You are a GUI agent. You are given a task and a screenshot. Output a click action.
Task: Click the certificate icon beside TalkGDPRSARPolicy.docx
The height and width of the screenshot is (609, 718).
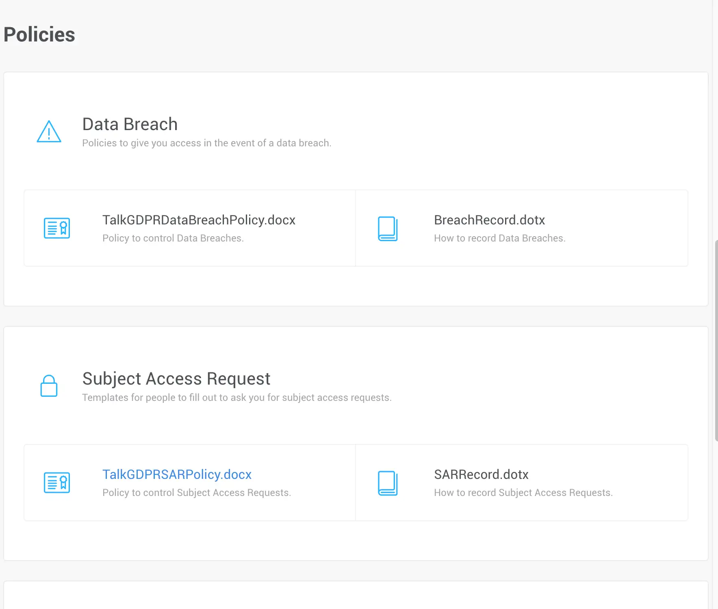[57, 483]
